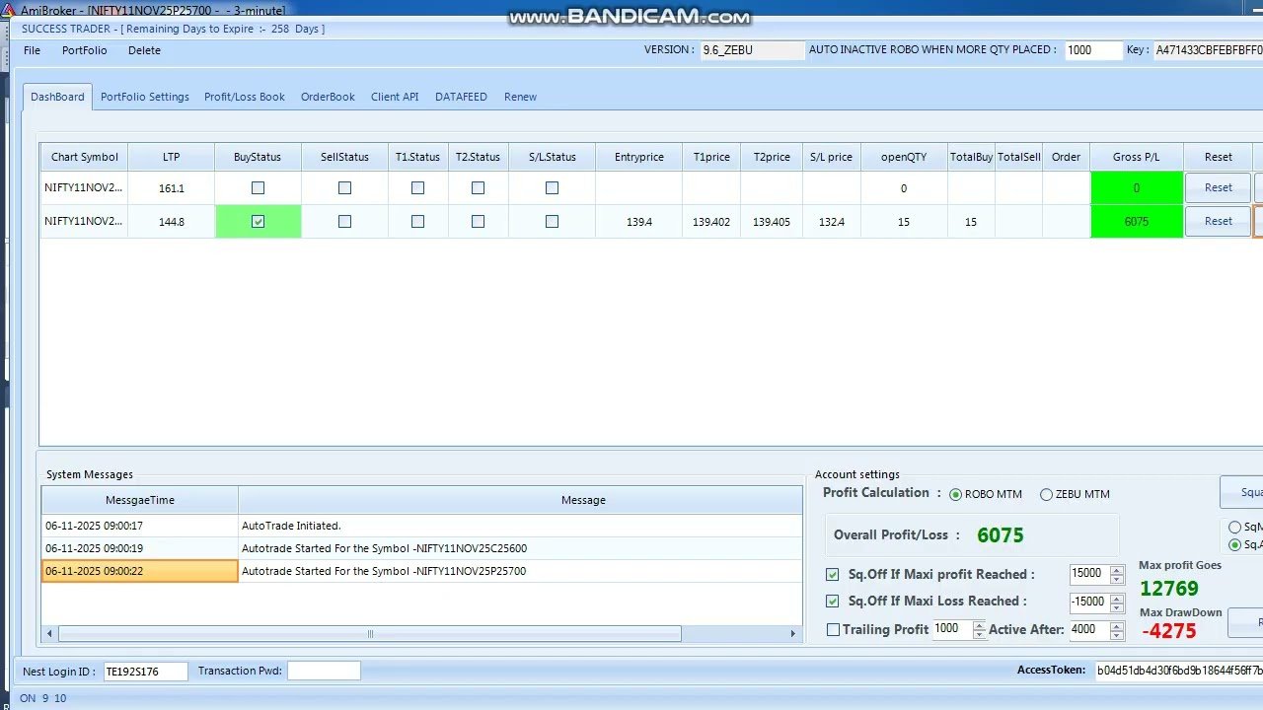Click Reset on the zero profit row

click(x=1218, y=187)
